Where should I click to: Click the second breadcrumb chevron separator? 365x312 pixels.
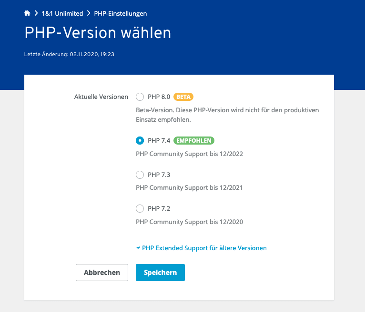pyautogui.click(x=89, y=13)
